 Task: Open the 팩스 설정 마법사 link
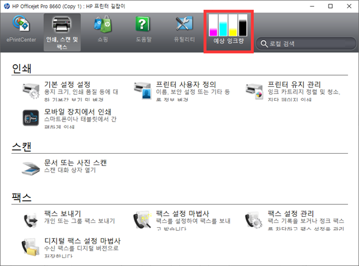pyautogui.click(x=182, y=214)
